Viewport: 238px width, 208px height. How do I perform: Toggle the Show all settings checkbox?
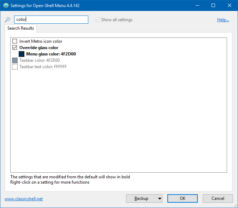pyautogui.click(x=98, y=20)
